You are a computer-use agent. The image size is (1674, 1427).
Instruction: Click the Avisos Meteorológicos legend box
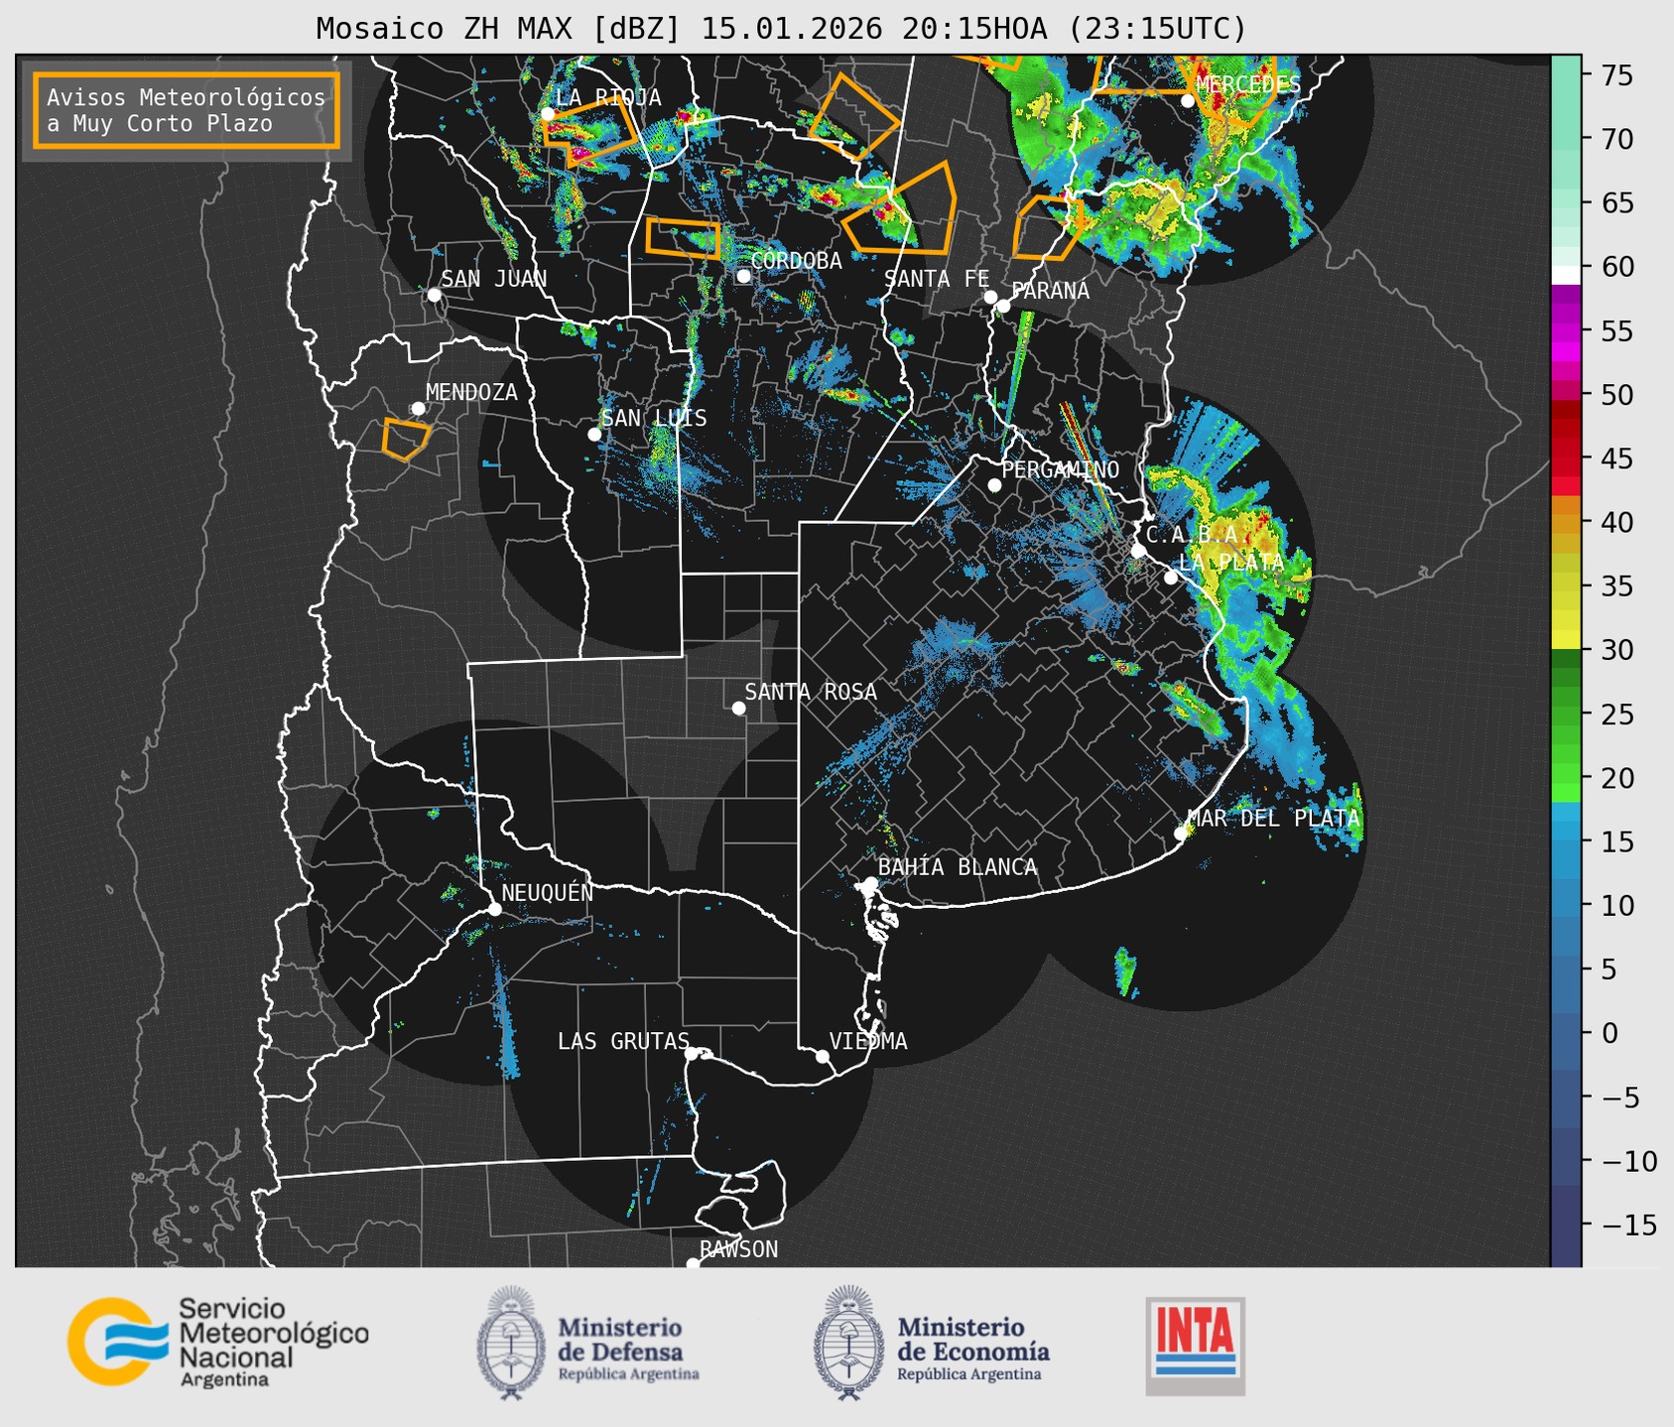187,110
